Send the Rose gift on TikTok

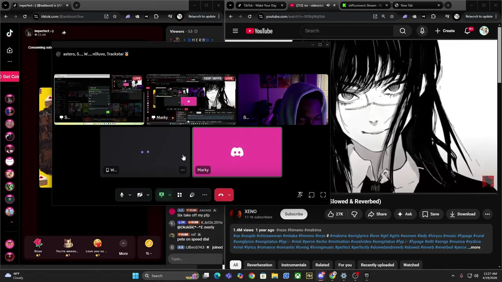[38, 248]
